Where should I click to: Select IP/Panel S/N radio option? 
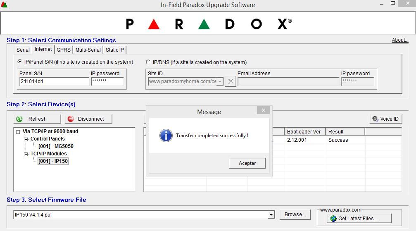click(x=19, y=62)
